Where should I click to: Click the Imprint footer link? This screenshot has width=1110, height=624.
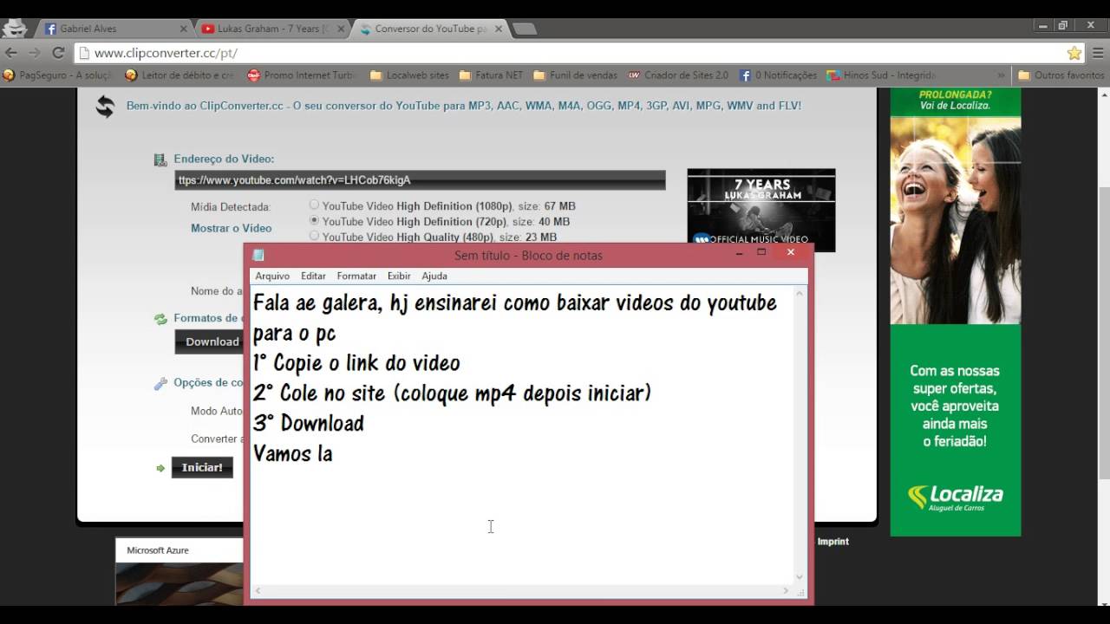833,542
